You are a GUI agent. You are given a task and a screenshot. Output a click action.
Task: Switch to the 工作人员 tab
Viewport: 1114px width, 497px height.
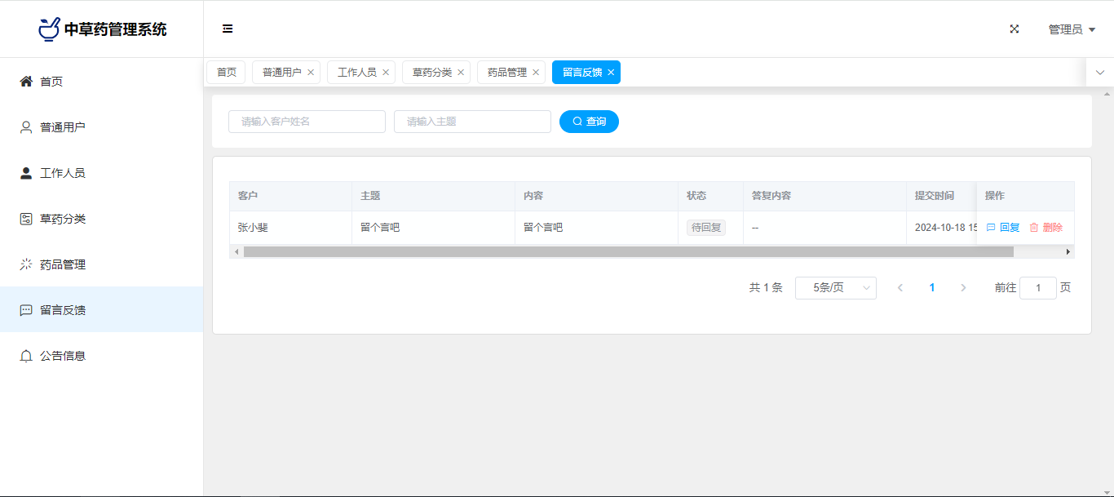356,73
